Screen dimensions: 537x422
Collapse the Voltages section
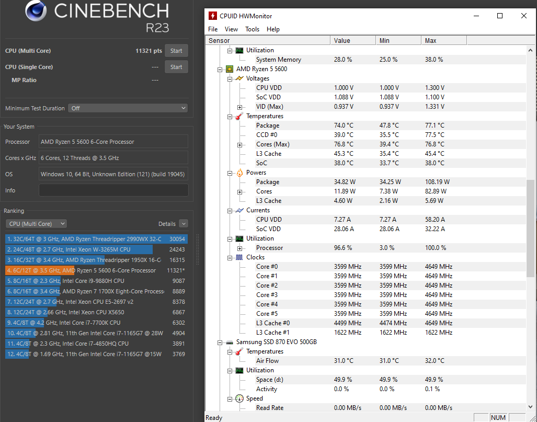[230, 79]
